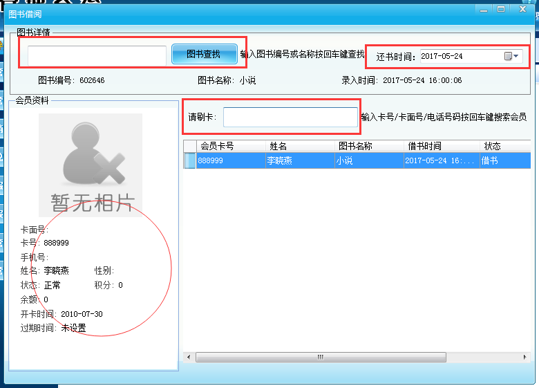539x388 pixels.
Task: Click the borrow time cell 2017-05-24 16:...
Action: (x=442, y=160)
